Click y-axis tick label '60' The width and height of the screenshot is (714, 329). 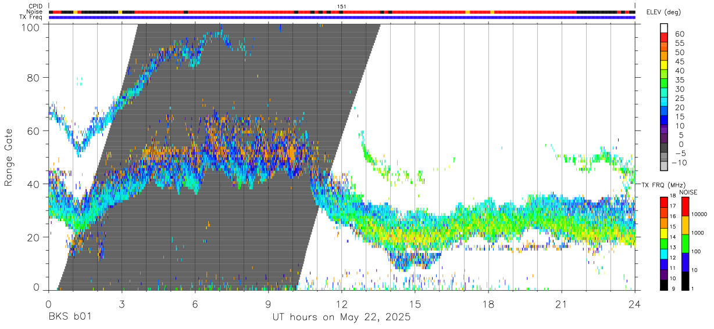coord(34,131)
